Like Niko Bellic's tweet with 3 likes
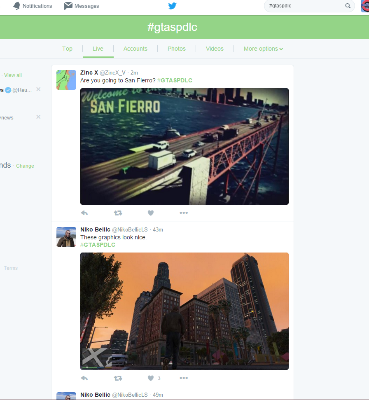The image size is (369, 400). [x=151, y=378]
